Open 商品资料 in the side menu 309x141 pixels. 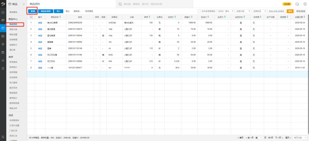[13, 24]
